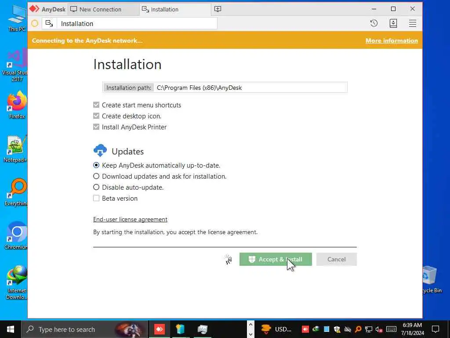Open the This PC desktop icon
Screen dimensions: 450x338
(17, 18)
